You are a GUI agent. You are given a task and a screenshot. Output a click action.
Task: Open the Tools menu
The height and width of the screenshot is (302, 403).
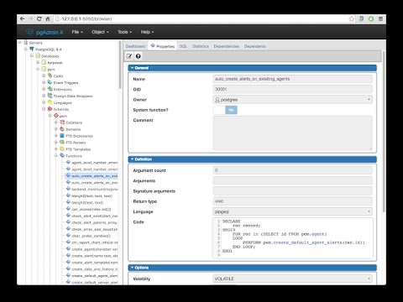pyautogui.click(x=124, y=32)
